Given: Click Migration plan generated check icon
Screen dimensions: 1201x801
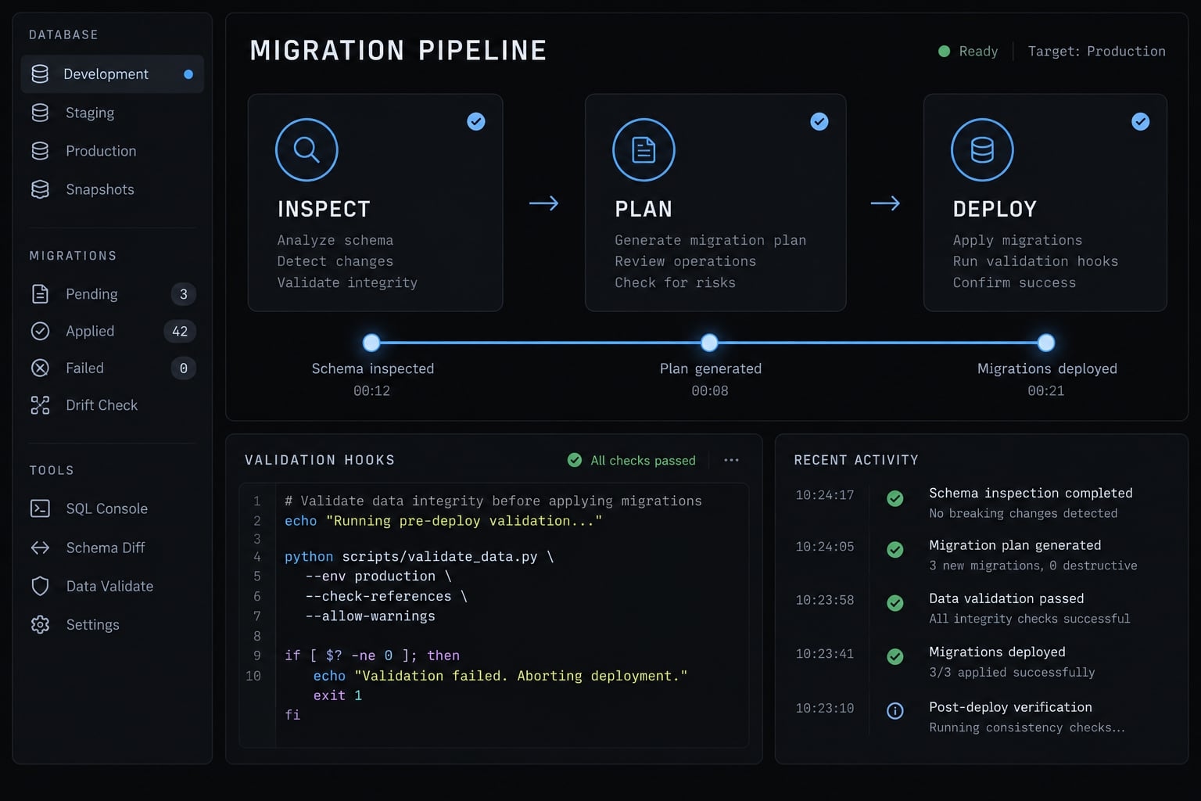Looking at the screenshot, I should (x=895, y=550).
